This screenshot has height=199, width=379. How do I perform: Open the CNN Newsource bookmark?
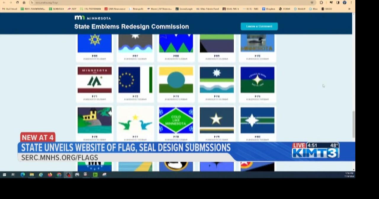[115, 9]
